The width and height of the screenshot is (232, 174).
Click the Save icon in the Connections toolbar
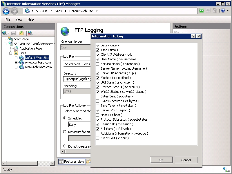click(x=13, y=33)
